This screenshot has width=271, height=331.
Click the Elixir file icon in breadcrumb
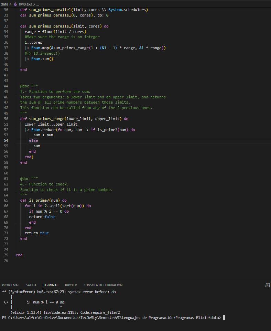click(x=15, y=4)
